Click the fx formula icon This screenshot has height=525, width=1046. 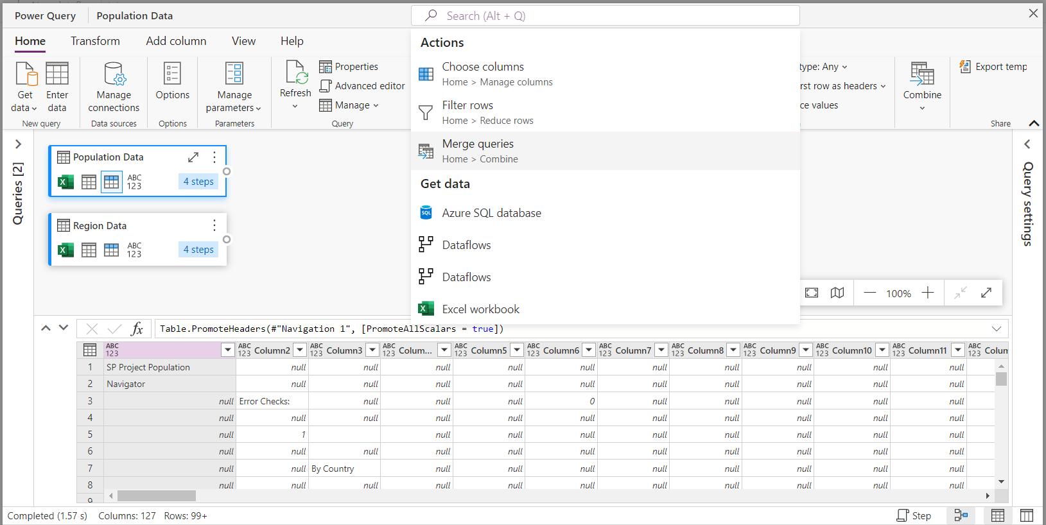click(x=137, y=329)
